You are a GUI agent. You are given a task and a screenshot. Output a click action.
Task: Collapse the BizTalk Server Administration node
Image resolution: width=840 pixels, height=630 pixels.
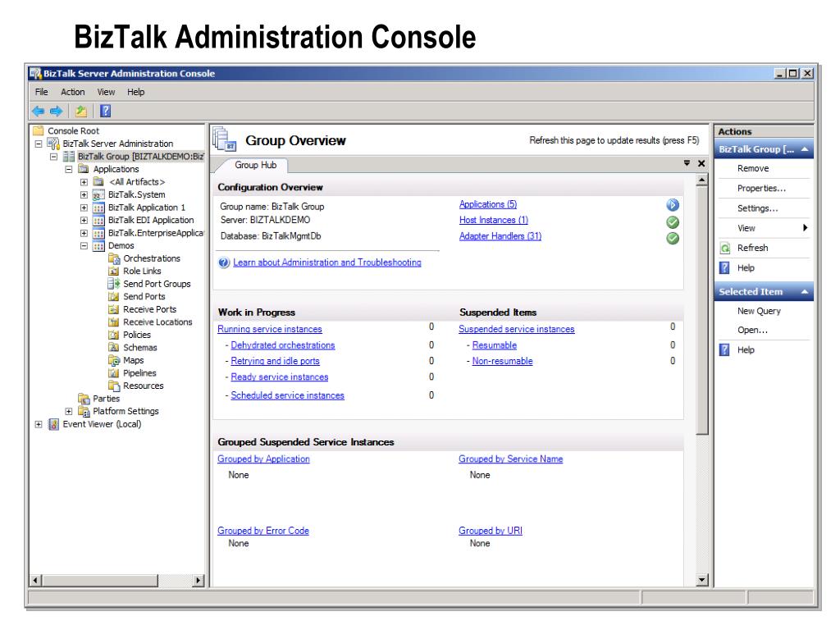[x=39, y=144]
